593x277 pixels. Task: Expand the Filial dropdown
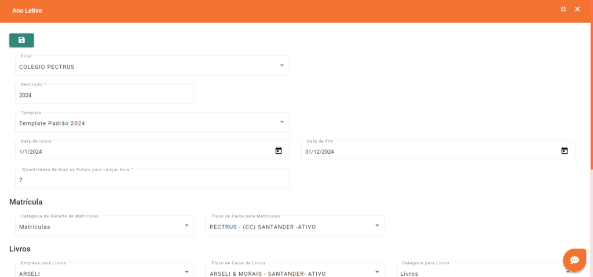pyautogui.click(x=282, y=65)
